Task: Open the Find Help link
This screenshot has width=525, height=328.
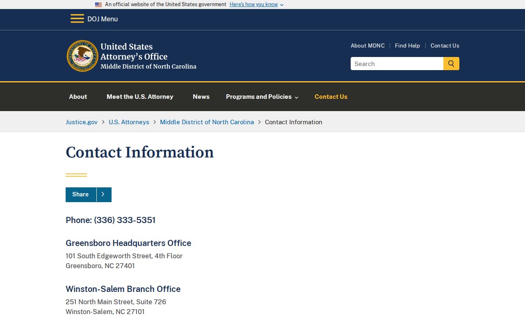Action: (x=407, y=46)
